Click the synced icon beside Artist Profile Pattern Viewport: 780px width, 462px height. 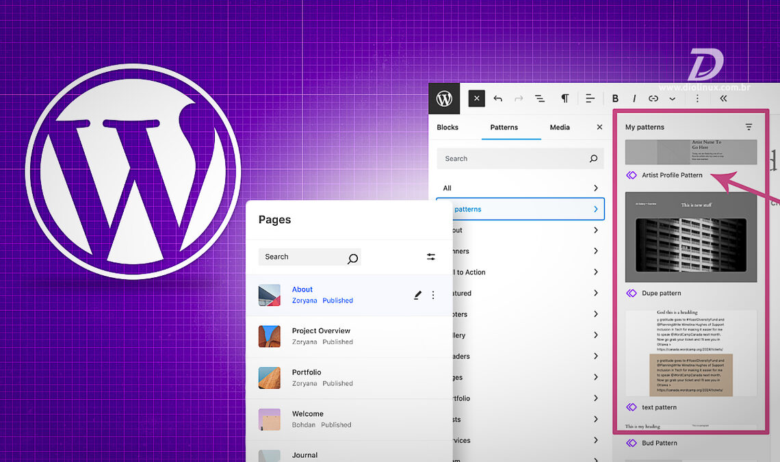[632, 175]
